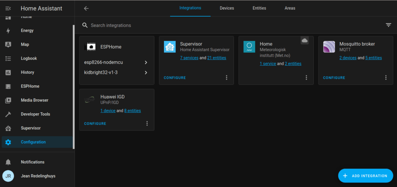Open the Home Met.no card three-dot menu
Screen dimensions: 397x187
306,78
